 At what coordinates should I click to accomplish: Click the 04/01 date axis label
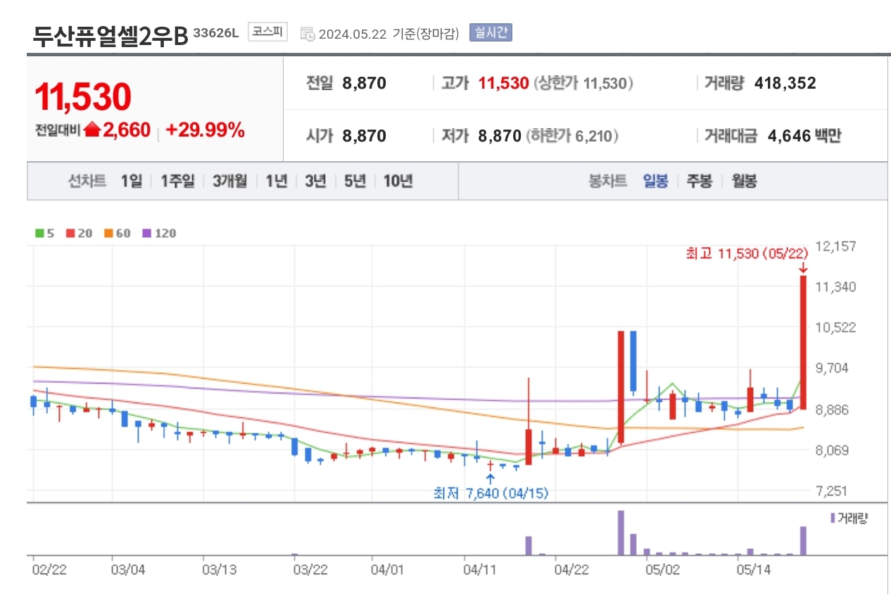point(387,569)
